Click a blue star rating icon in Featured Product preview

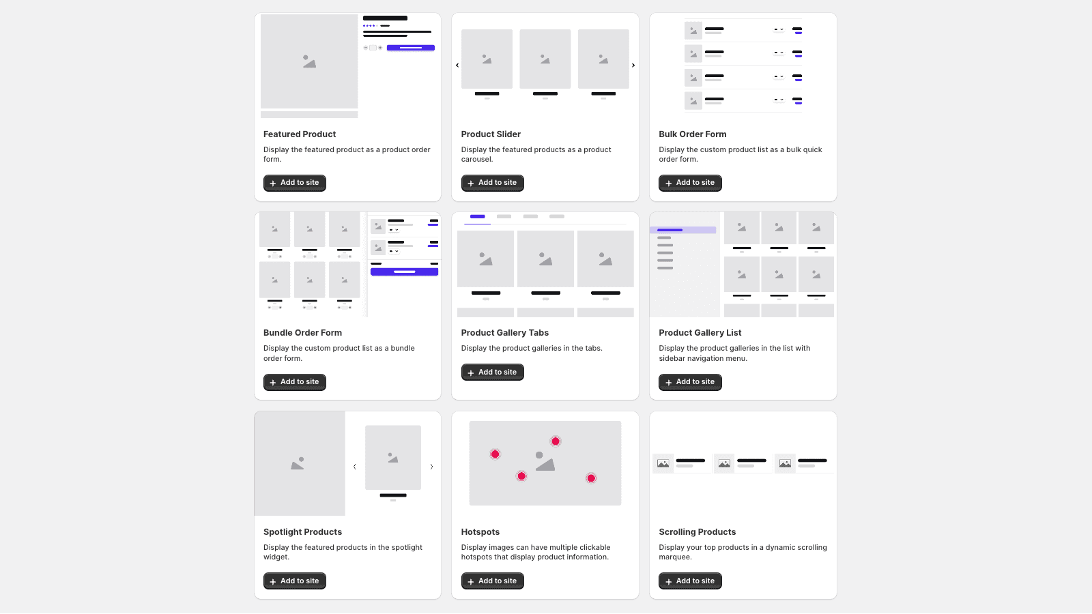point(365,26)
